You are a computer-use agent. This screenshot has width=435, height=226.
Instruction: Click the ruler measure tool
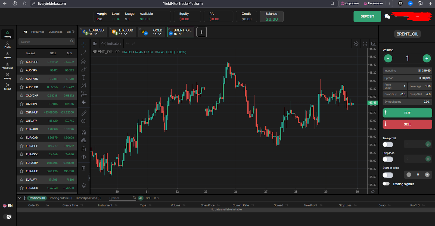pos(84,113)
